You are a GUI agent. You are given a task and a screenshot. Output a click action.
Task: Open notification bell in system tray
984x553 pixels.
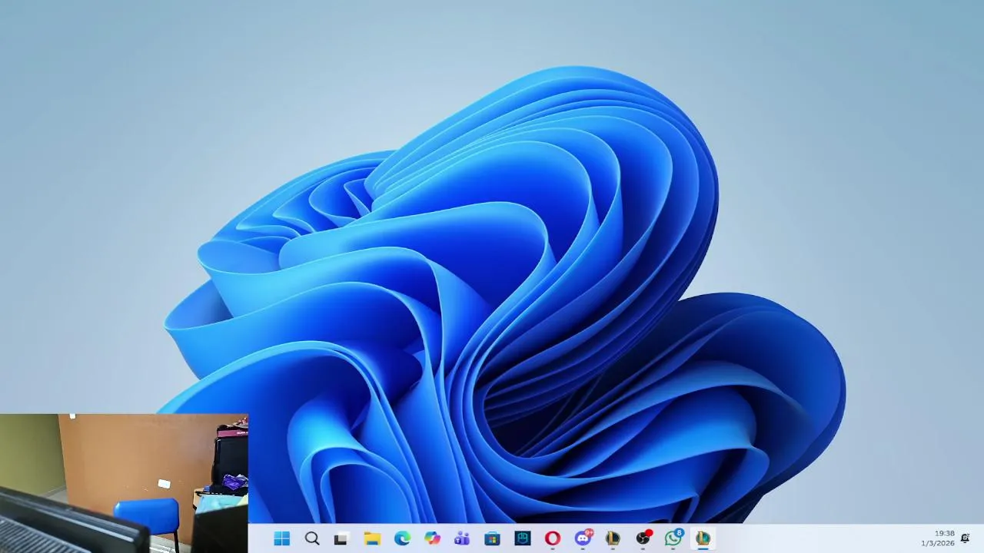point(966,538)
